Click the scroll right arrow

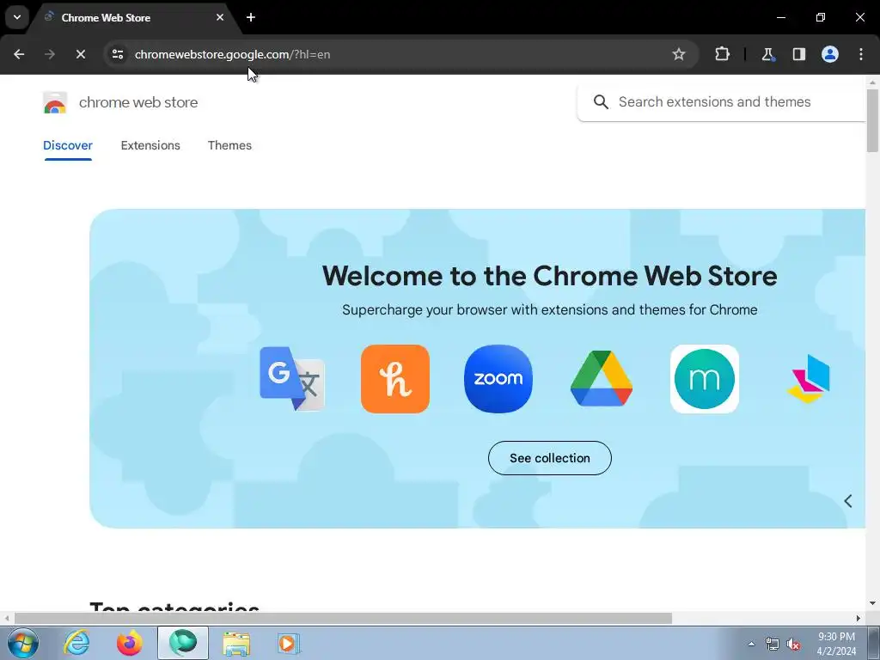point(859,619)
